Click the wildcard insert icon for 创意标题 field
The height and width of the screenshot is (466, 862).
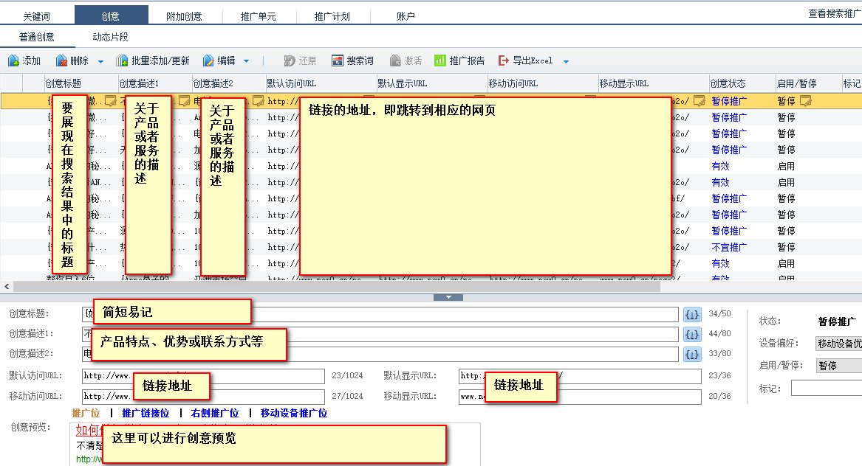click(692, 315)
